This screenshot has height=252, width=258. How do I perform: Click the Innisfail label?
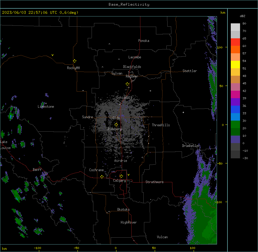point(125,98)
